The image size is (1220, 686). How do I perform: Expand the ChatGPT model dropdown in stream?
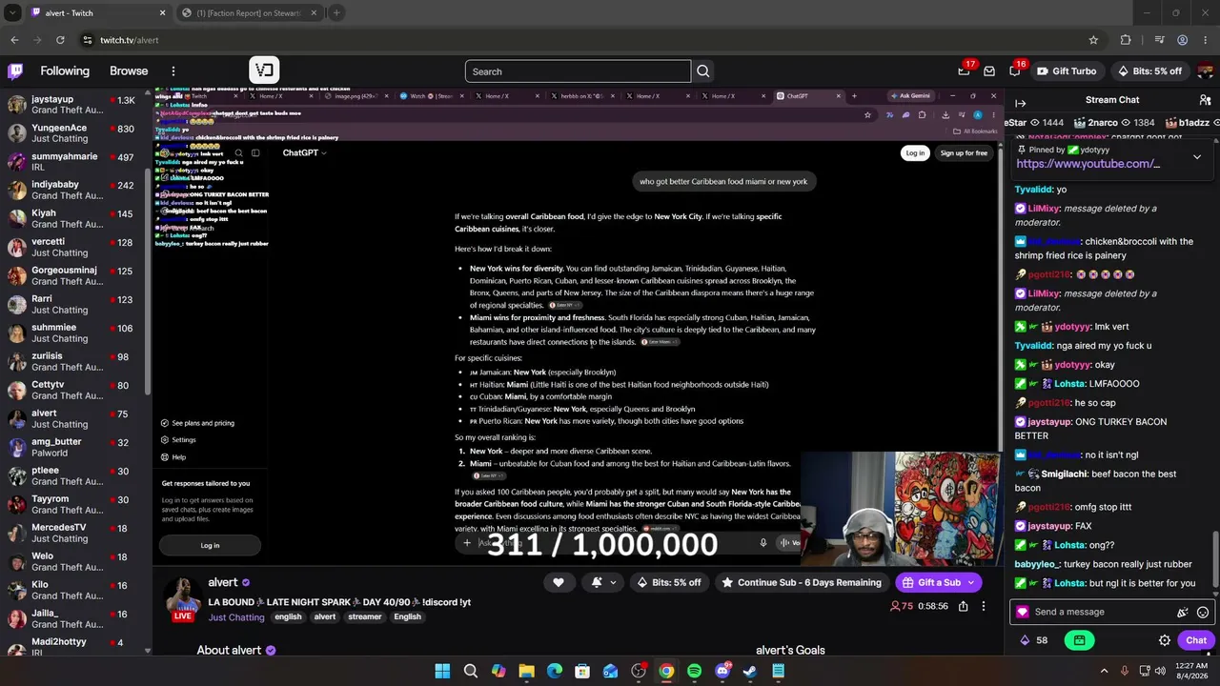pyautogui.click(x=304, y=152)
